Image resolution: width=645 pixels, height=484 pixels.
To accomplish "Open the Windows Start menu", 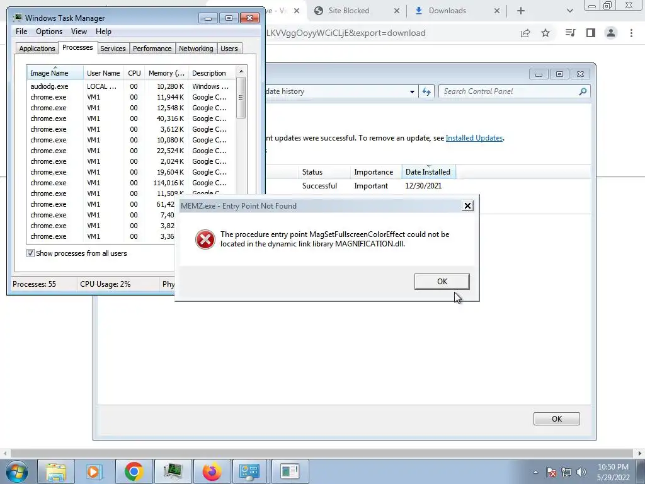I will coord(17,471).
